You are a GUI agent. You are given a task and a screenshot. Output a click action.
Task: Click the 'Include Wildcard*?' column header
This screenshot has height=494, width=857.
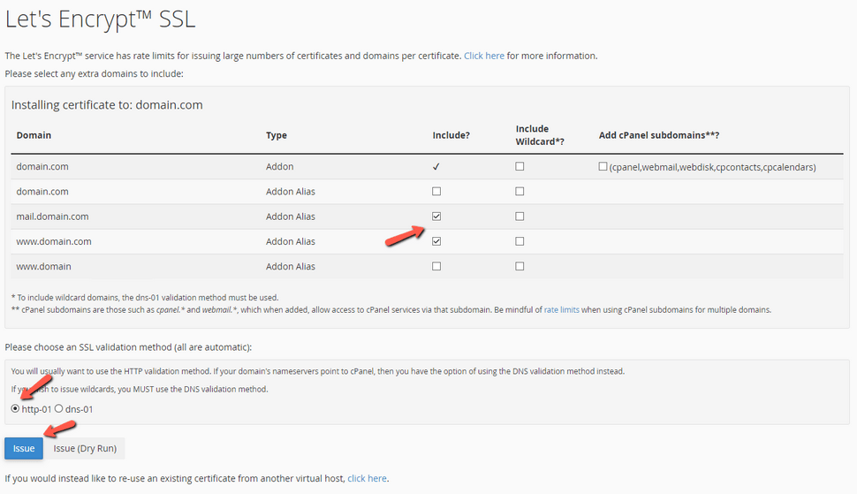click(540, 135)
